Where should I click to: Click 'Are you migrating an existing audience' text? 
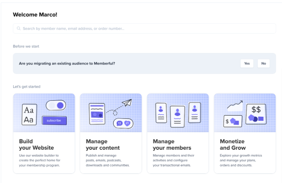coord(67,63)
